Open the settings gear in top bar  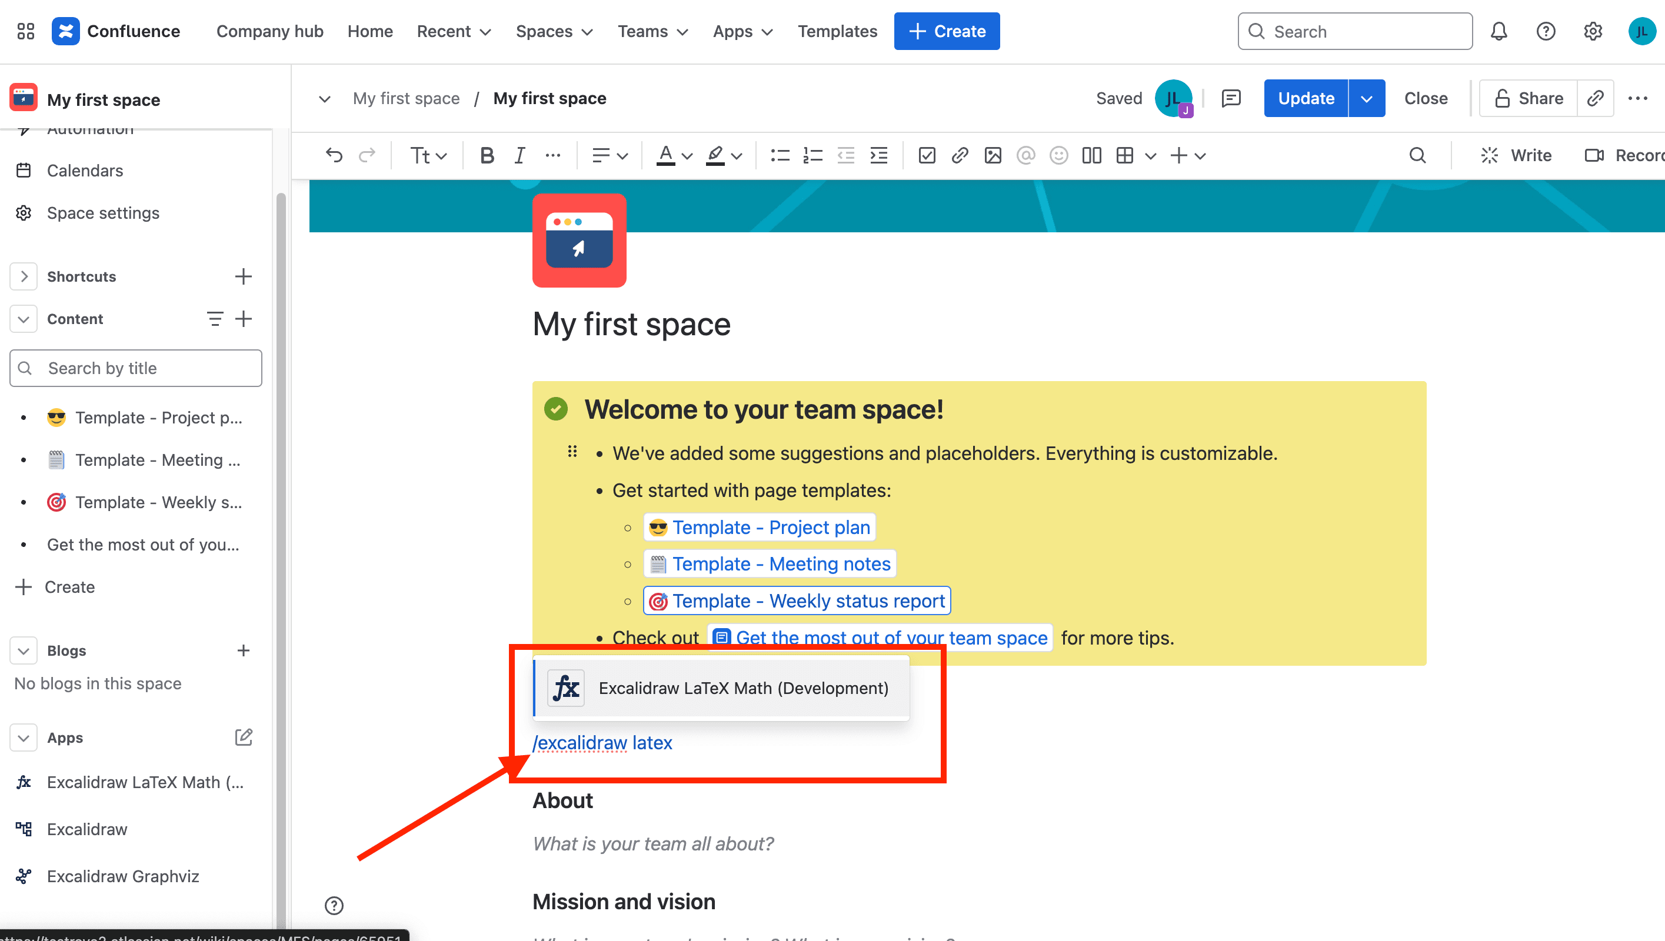[x=1593, y=31]
